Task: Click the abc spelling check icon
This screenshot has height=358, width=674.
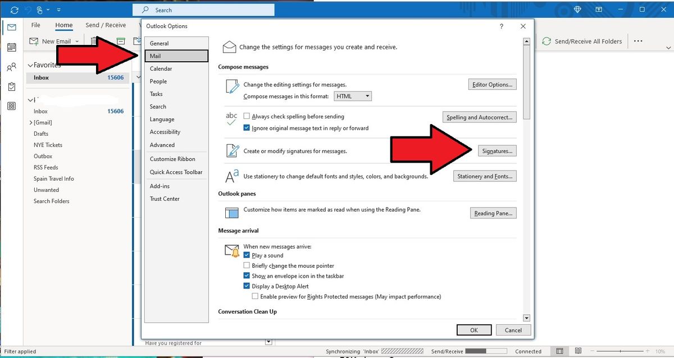Action: pyautogui.click(x=231, y=119)
